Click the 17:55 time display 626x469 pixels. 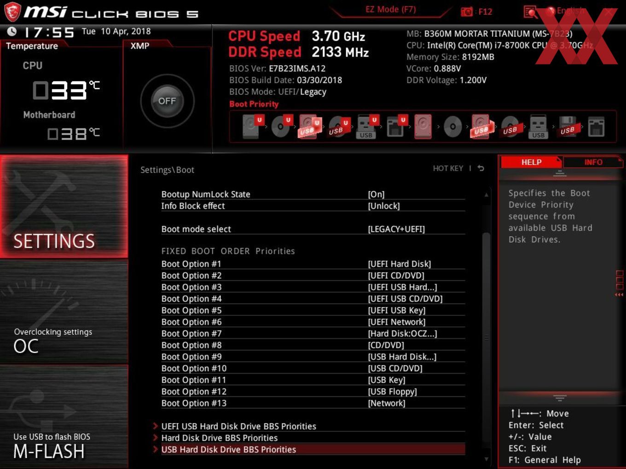click(x=49, y=32)
